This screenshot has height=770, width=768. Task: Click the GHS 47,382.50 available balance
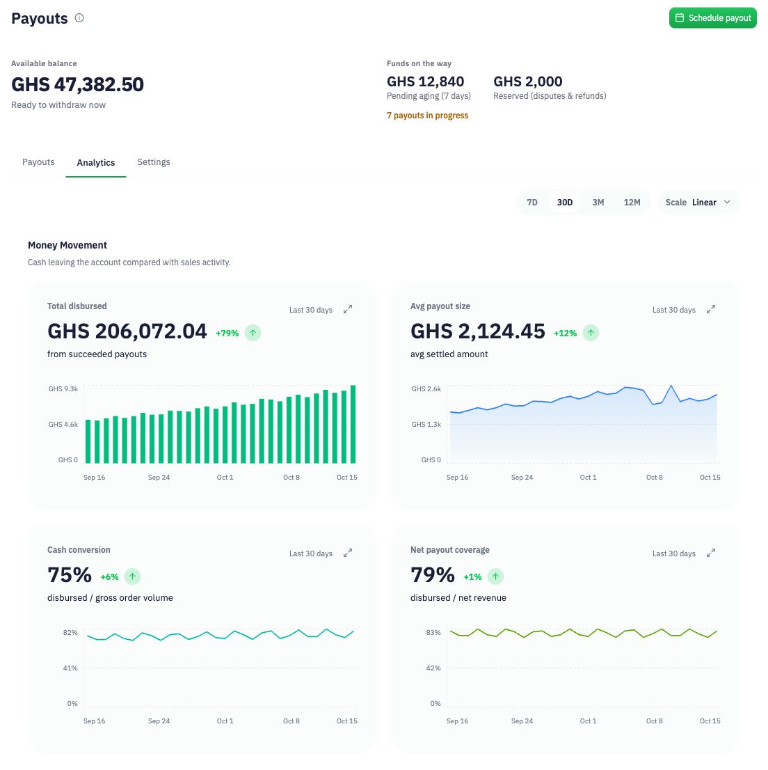point(77,84)
